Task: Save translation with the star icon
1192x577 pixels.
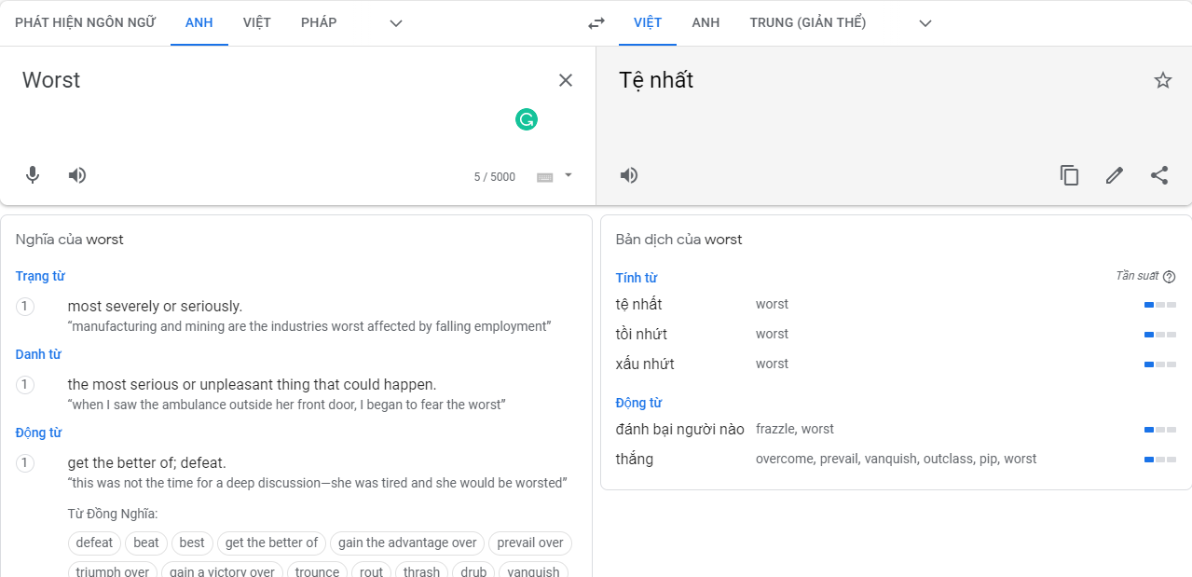Action: (x=1163, y=80)
